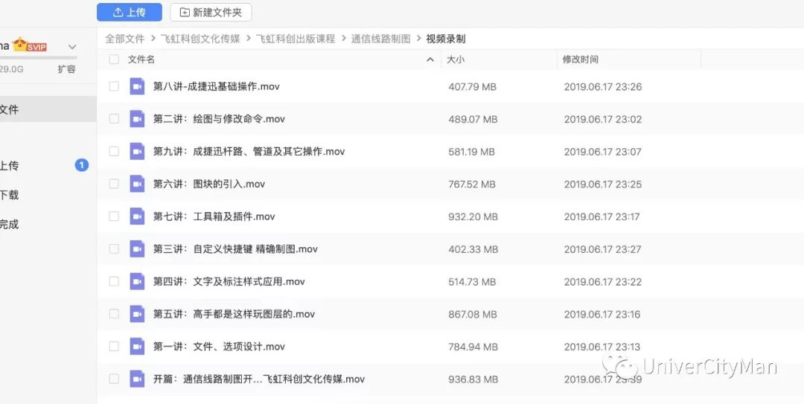Click date 2019.06.17 23:13
This screenshot has height=404, width=804.
click(x=602, y=347)
